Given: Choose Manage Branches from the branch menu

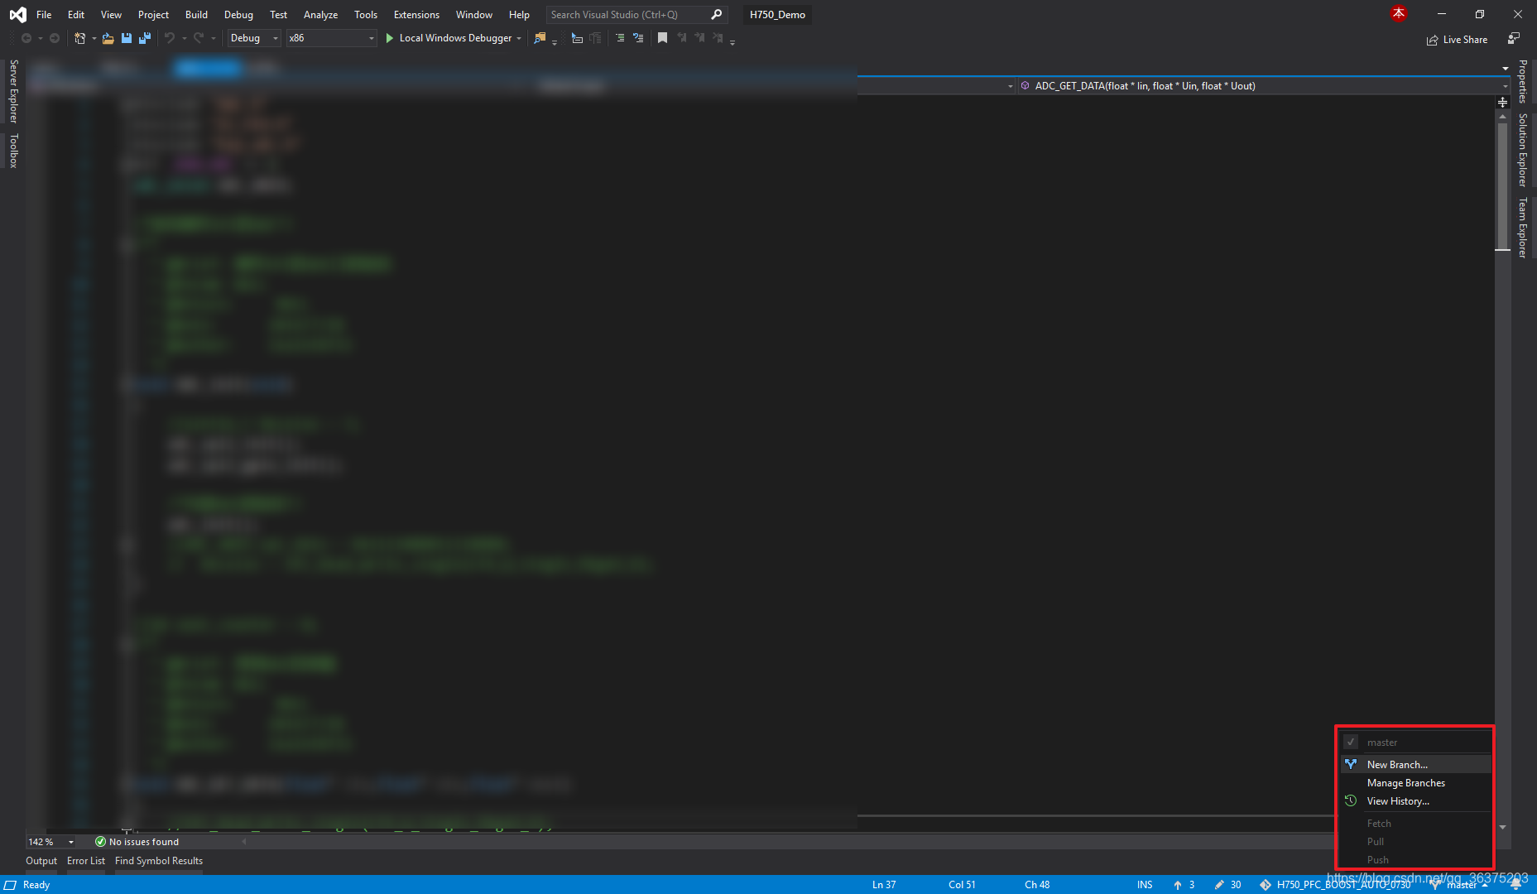Looking at the screenshot, I should (x=1415, y=783).
